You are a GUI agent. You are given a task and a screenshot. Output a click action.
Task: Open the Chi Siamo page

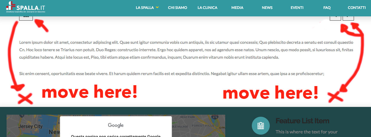pyautogui.click(x=177, y=8)
